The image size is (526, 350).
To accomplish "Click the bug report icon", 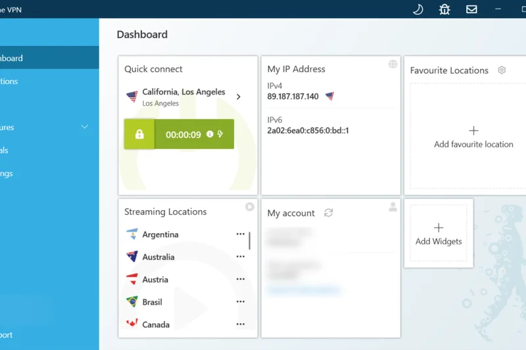I will pos(444,9).
